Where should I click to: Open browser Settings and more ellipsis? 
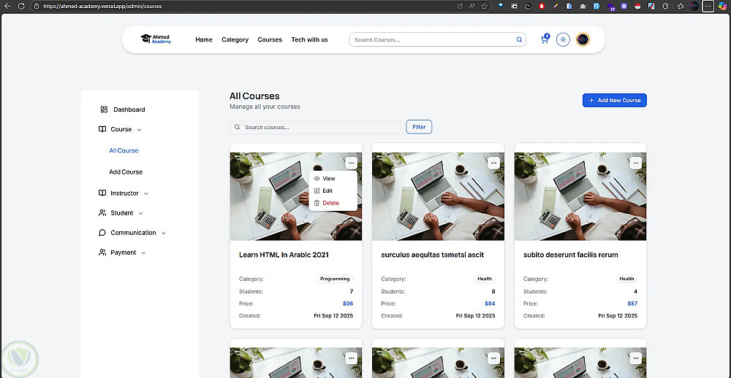[x=708, y=7]
